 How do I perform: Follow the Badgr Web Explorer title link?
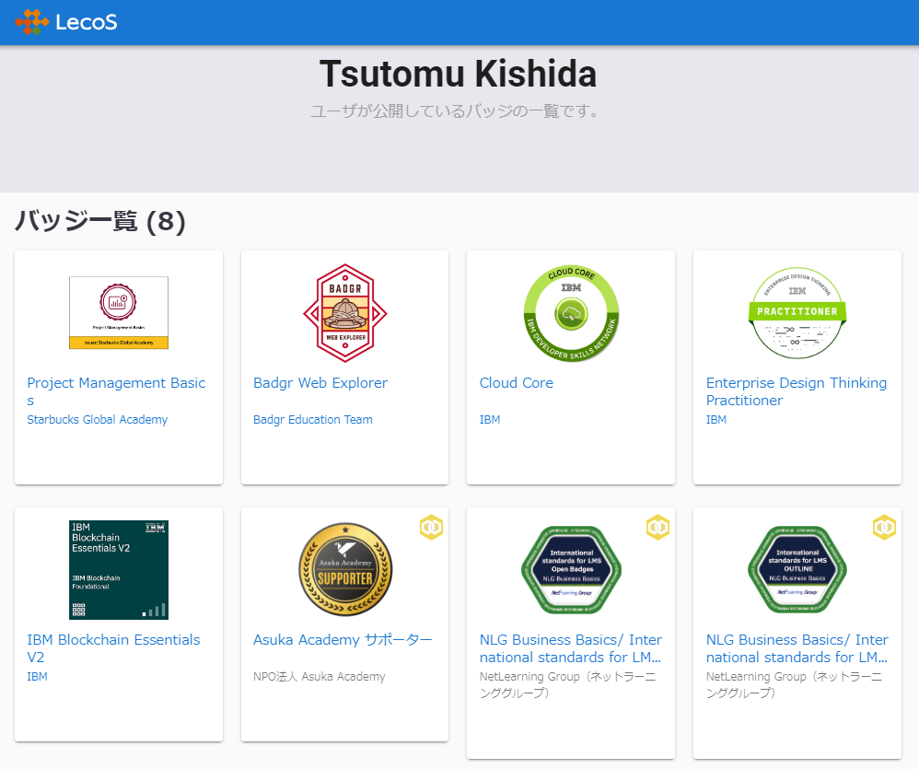point(320,383)
